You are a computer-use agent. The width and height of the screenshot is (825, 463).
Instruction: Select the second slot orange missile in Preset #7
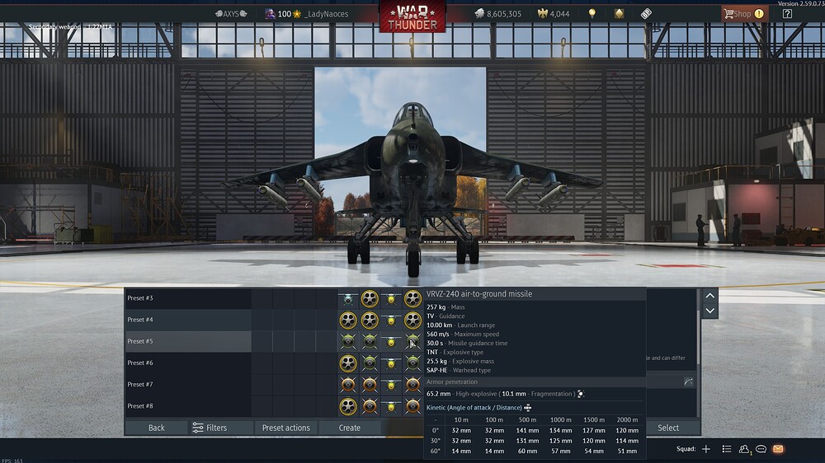tap(370, 385)
